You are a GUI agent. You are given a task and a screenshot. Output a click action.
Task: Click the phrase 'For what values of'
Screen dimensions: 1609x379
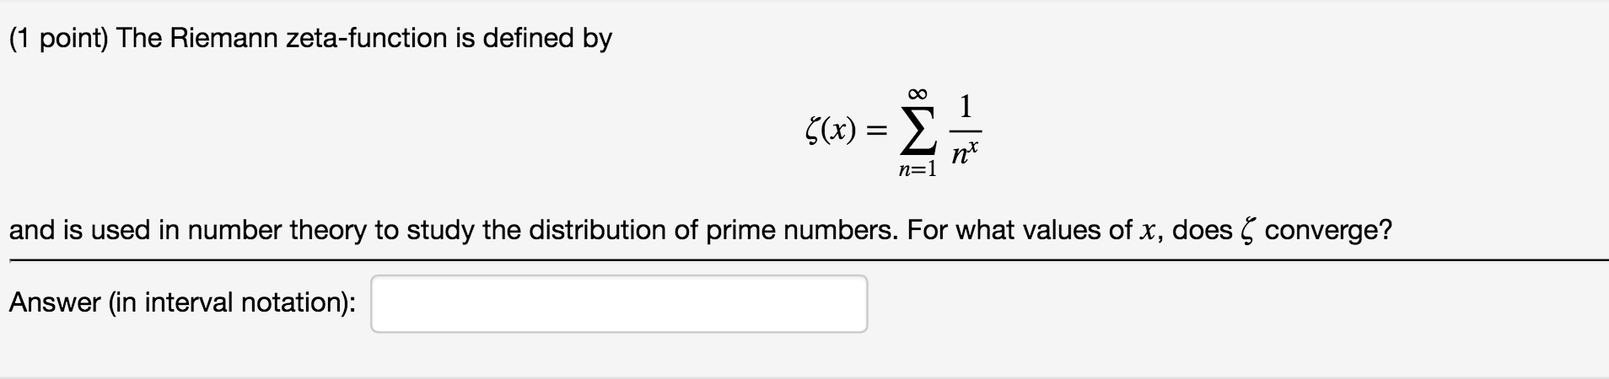point(1019,230)
